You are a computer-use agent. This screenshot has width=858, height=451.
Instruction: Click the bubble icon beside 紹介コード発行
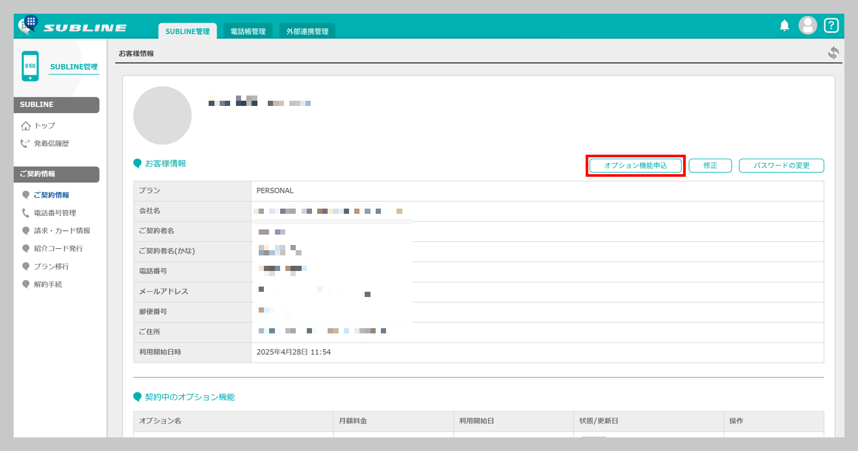[x=26, y=248]
